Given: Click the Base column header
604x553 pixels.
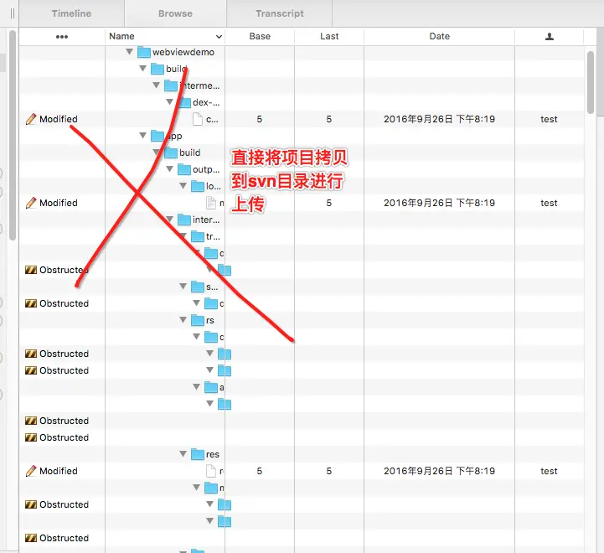Looking at the screenshot, I should 260,36.
